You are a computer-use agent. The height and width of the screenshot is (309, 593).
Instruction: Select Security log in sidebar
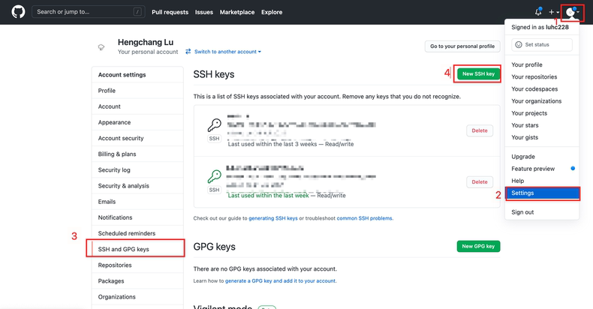point(137,170)
